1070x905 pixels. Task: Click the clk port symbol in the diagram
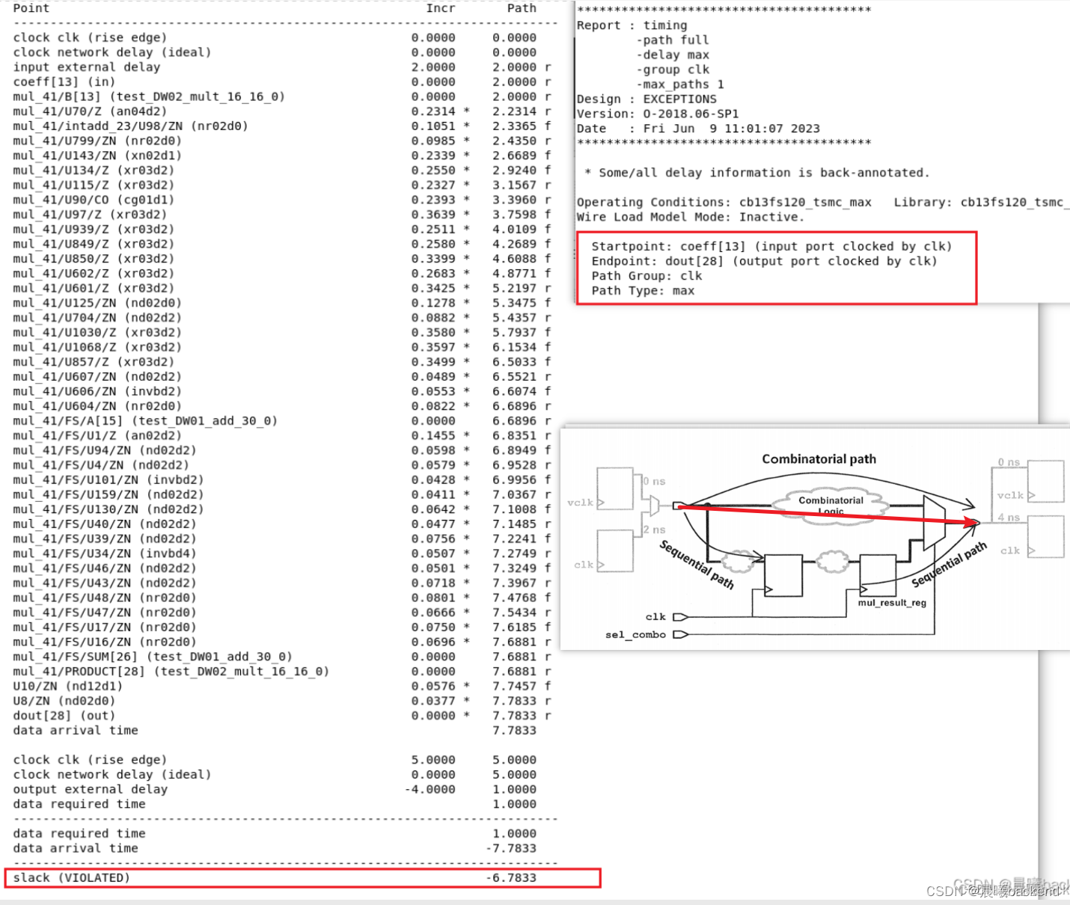679,616
